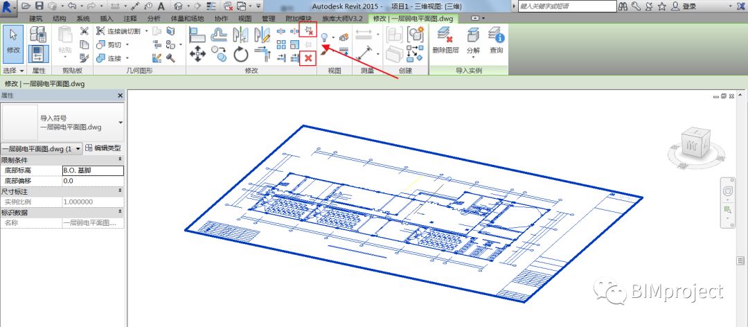Open Type Properties from ribbon
This screenshot has width=748, height=327.
pyautogui.click(x=38, y=35)
